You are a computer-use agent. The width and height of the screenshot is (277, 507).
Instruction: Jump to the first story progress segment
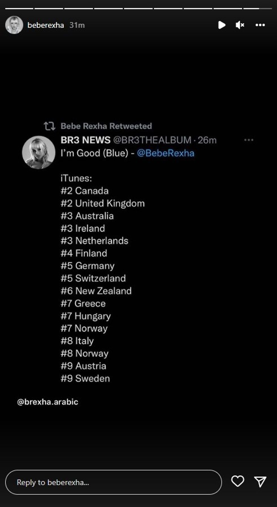coord(19,8)
